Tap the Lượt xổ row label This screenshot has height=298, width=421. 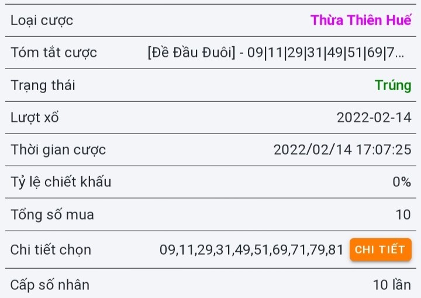(34, 118)
